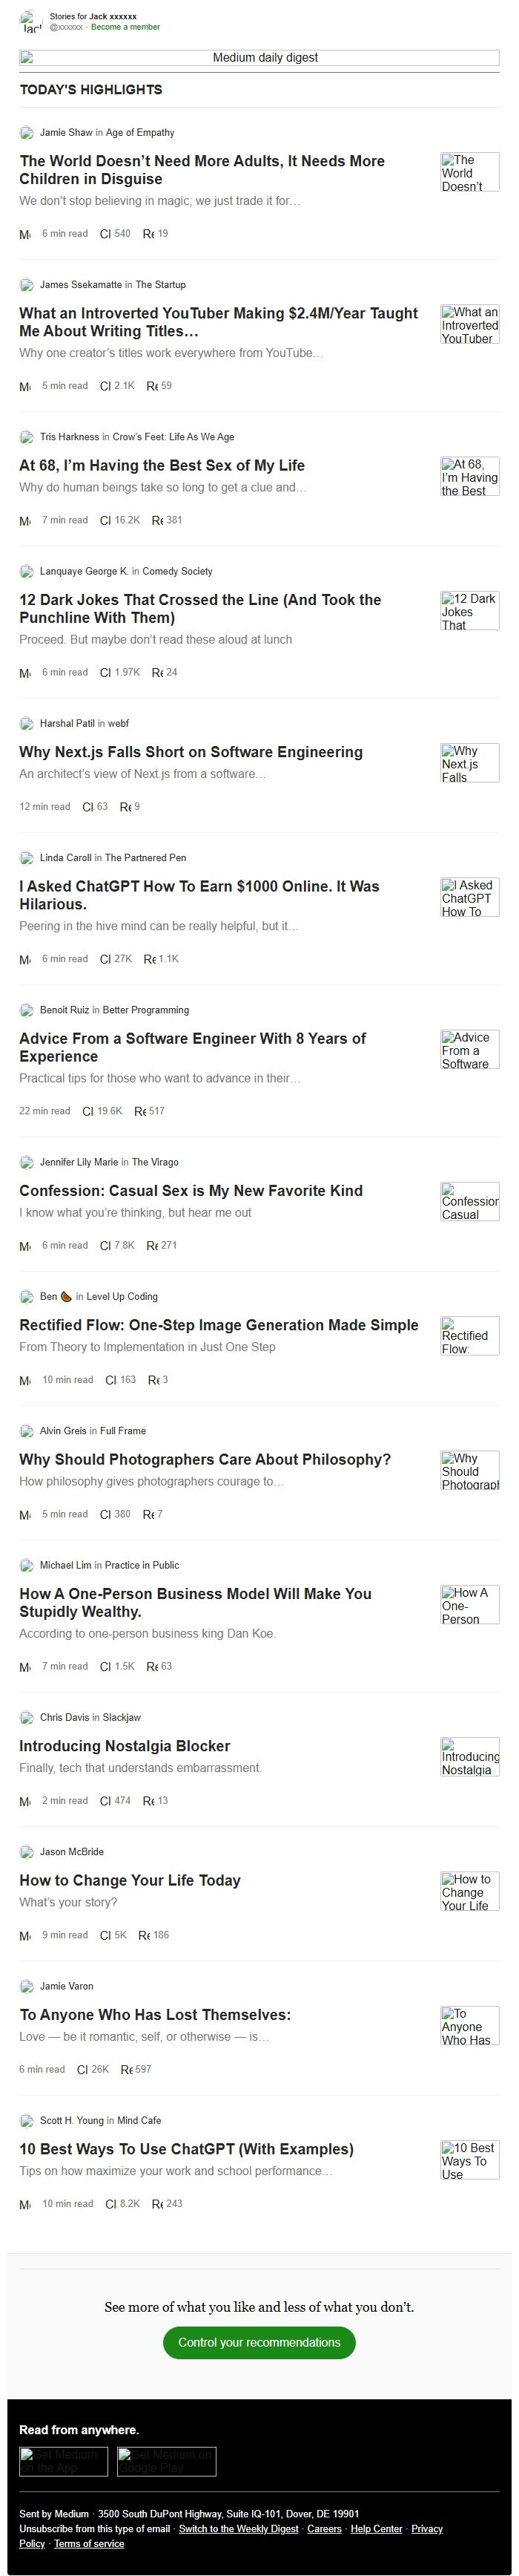Click the clap icon showing 27K claps

point(105,960)
